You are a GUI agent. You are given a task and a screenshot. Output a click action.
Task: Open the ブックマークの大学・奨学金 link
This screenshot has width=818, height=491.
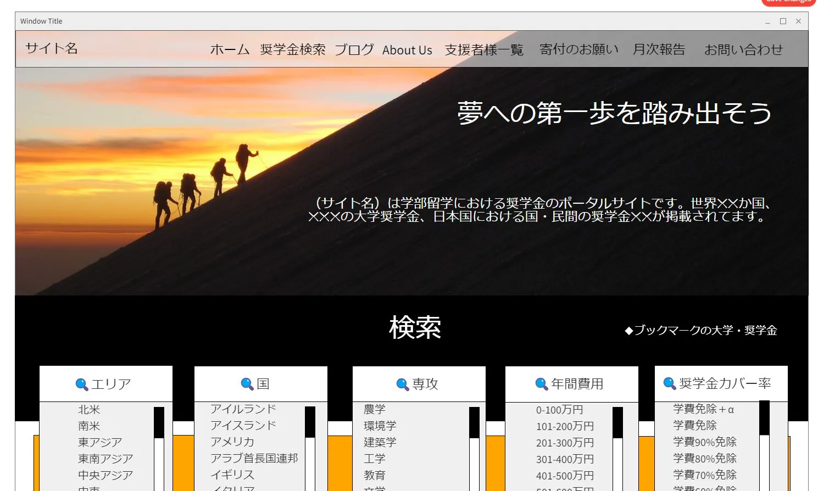[x=701, y=331]
